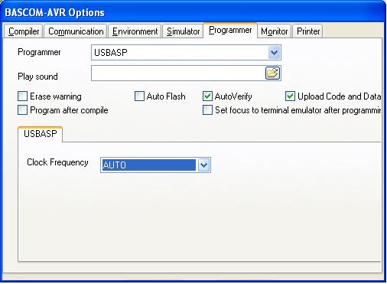The height and width of the screenshot is (284, 387).
Task: Uncheck the AutoVerify option
Action: [207, 96]
